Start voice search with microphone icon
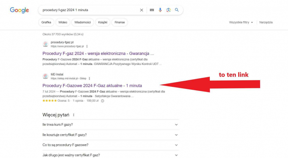The width and height of the screenshot is (288, 158). (160, 10)
